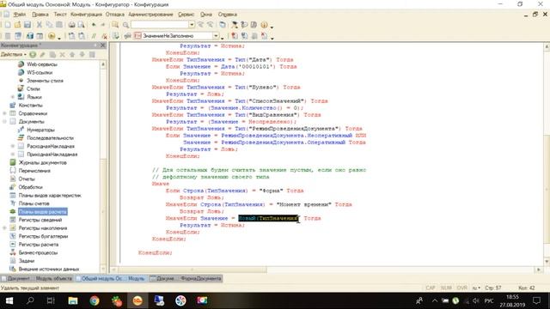Open Print preview from the toolbar
The height and width of the screenshot is (309, 550).
pos(81,25)
